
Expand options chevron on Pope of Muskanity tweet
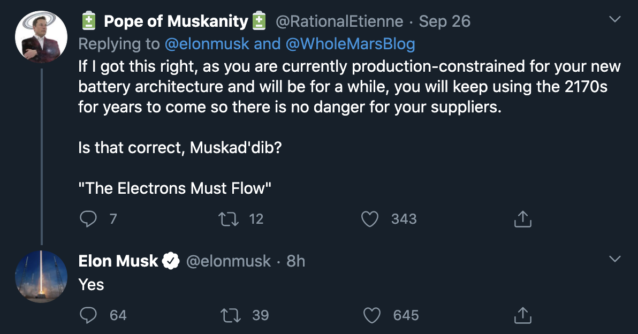point(615,19)
